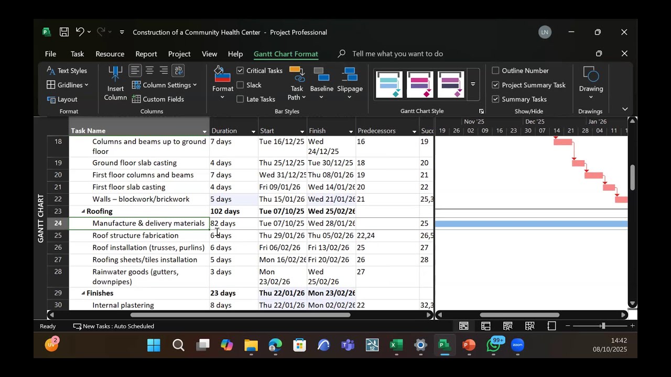The image size is (671, 377).
Task: Select the first blue Gantt chart style
Action: (x=389, y=84)
